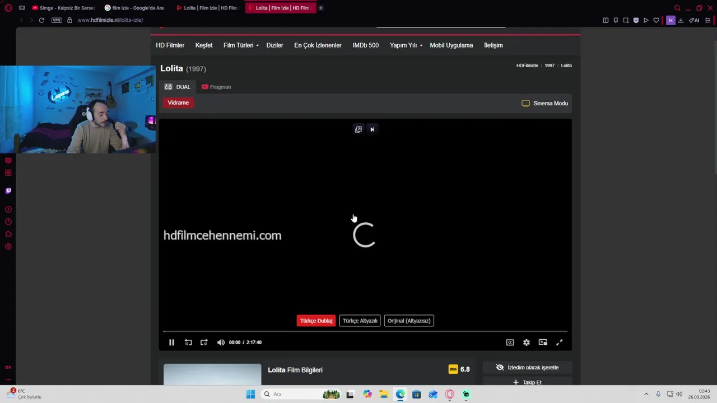
Task: Reload the page with refresh icon
Action: (x=41, y=20)
